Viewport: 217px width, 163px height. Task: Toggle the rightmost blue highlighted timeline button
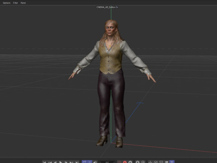172,162
